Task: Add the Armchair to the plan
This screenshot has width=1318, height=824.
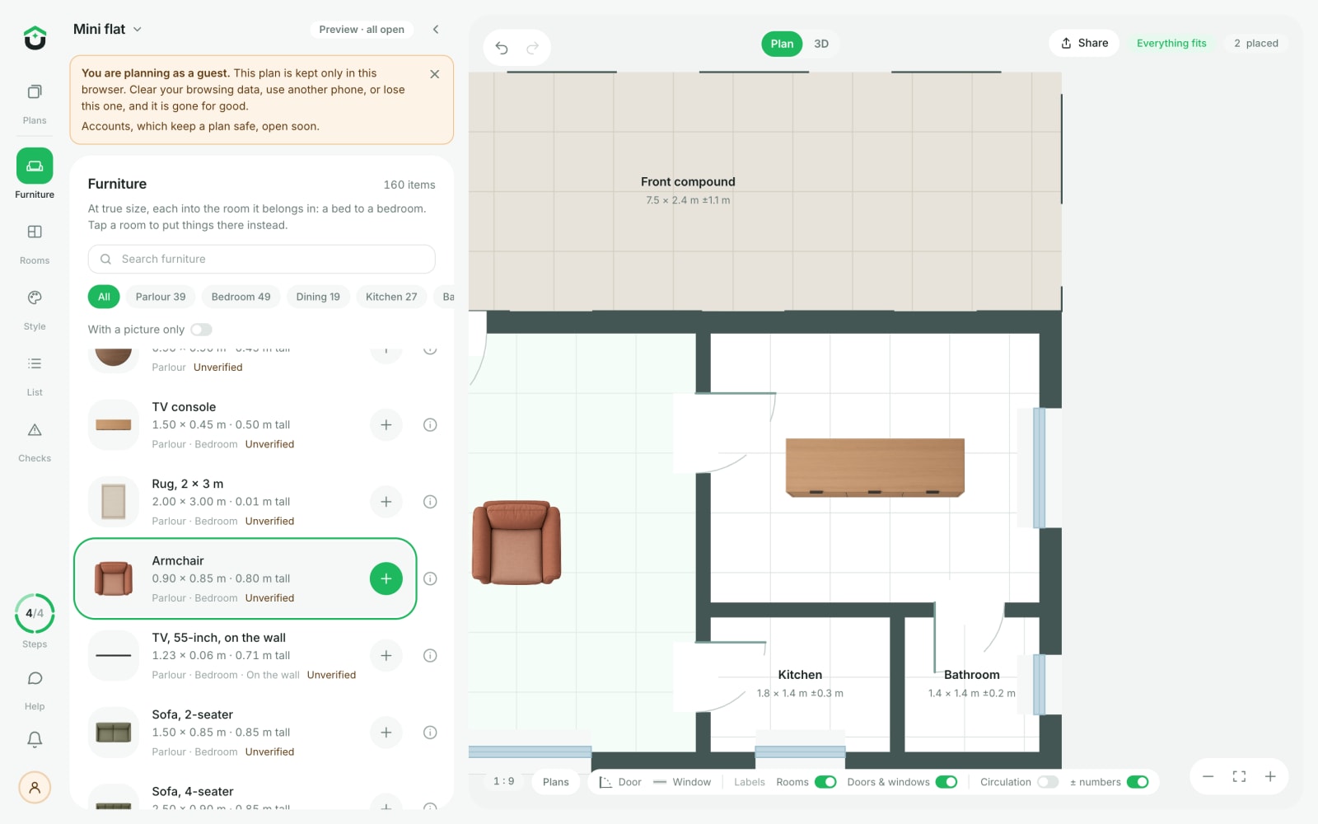Action: 386,578
